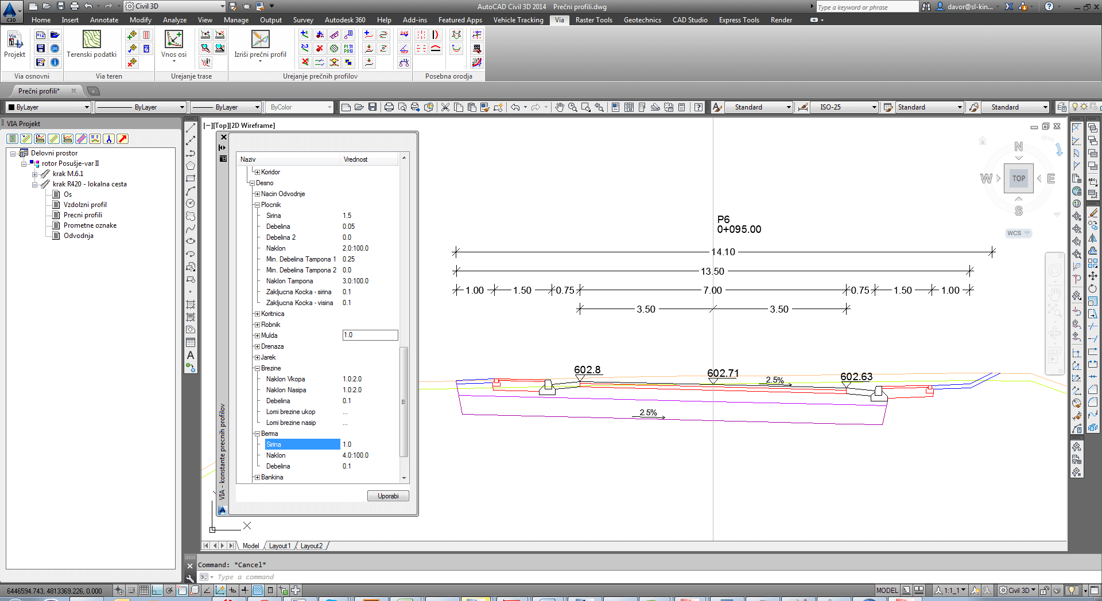The image size is (1102, 601).
Task: Expand krak M.6.1 in project tree
Action: click(34, 174)
